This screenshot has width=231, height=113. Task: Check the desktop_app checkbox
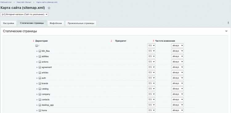pyautogui.click(x=40, y=105)
